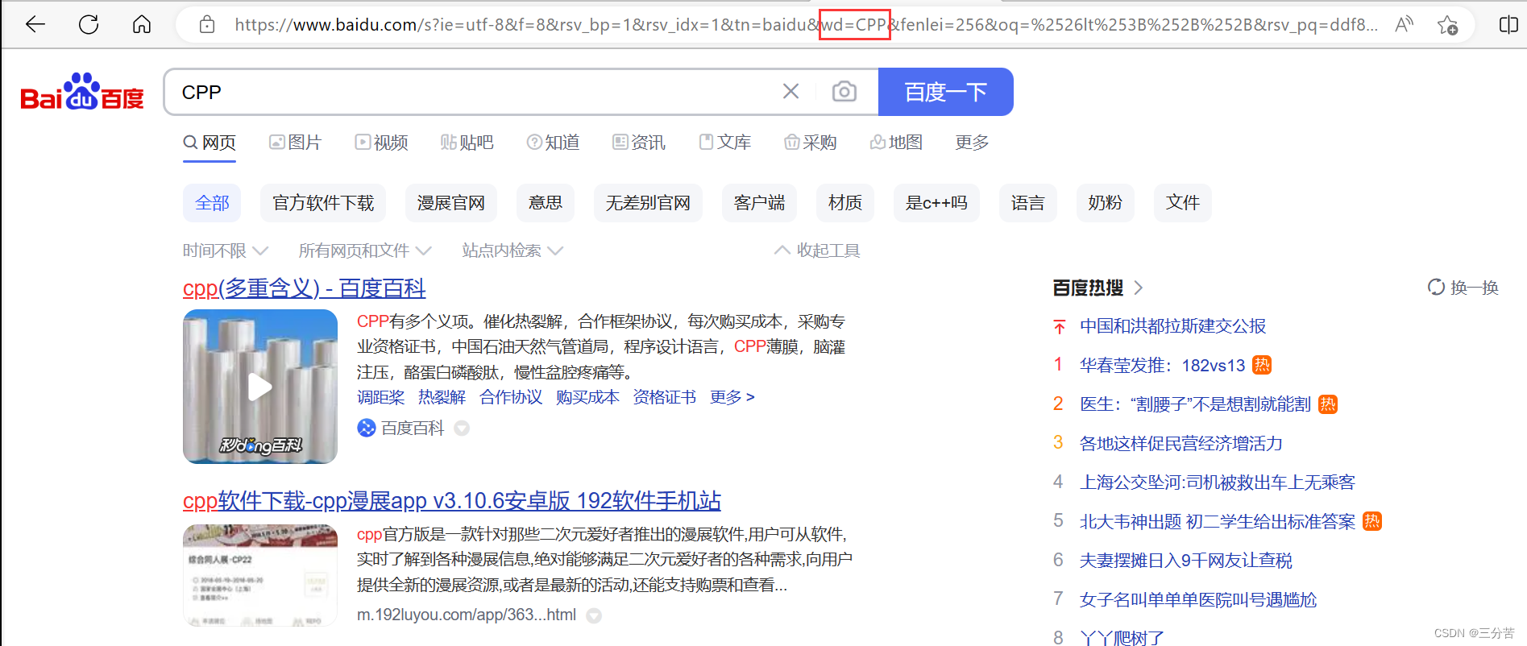Click the browser back arrow
This screenshot has height=646, width=1527.
coord(35,24)
